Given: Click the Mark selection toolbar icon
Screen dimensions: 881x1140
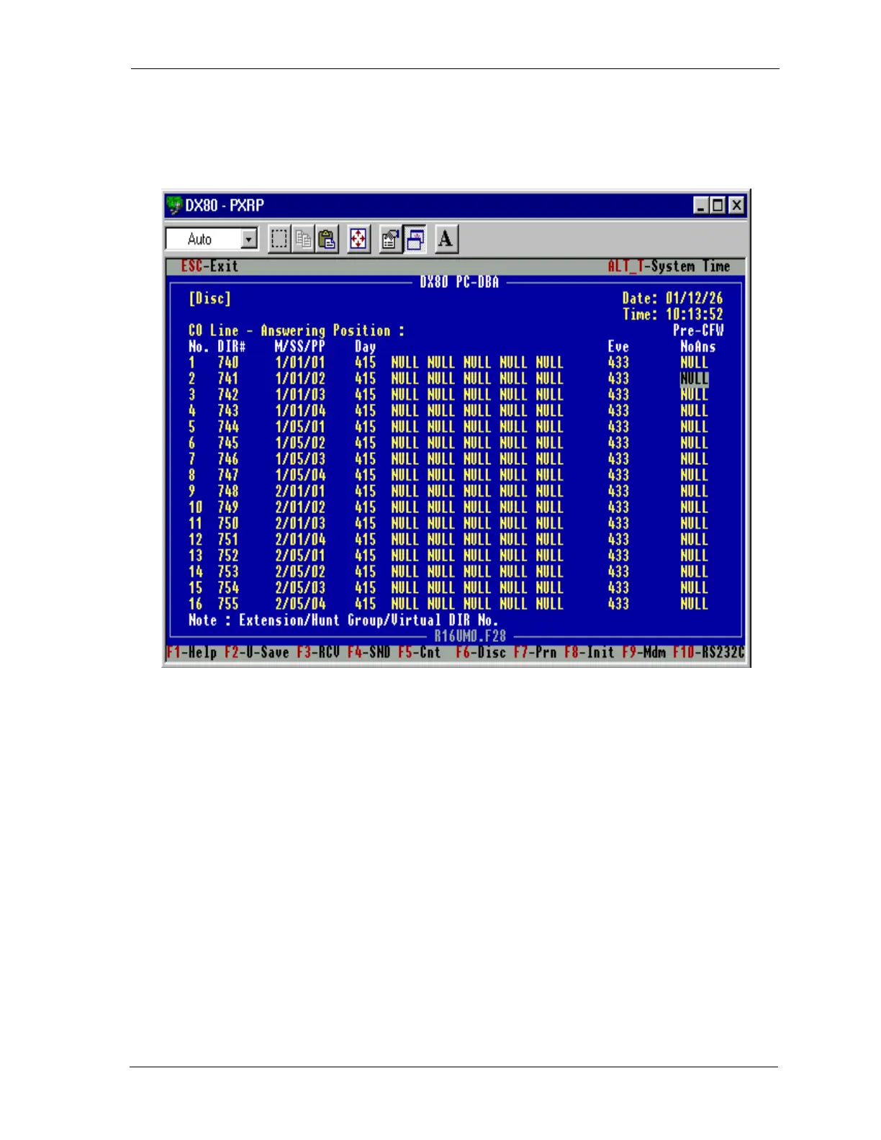Looking at the screenshot, I should (x=279, y=239).
